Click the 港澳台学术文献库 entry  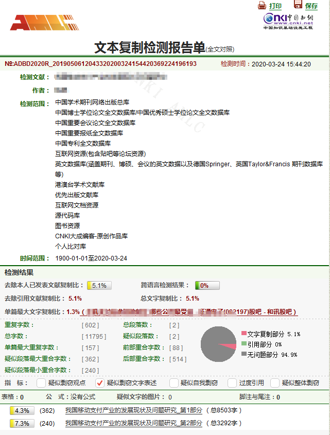[x=80, y=185]
